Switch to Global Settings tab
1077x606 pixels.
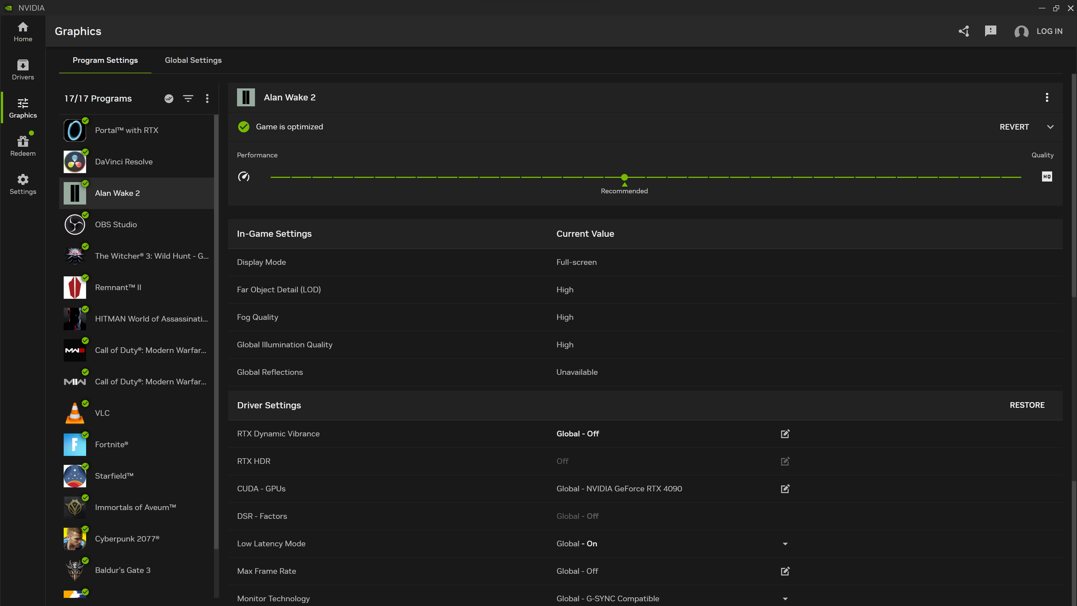pos(193,60)
